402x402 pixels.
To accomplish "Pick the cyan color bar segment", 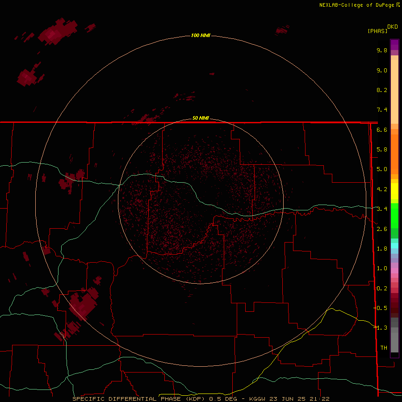I will 394,246.
